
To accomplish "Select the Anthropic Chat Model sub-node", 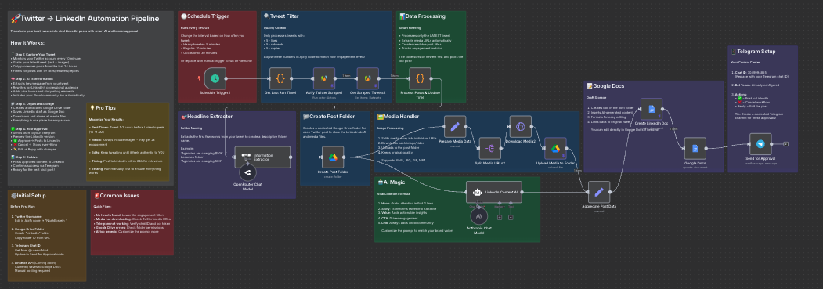I will tap(478, 215).
